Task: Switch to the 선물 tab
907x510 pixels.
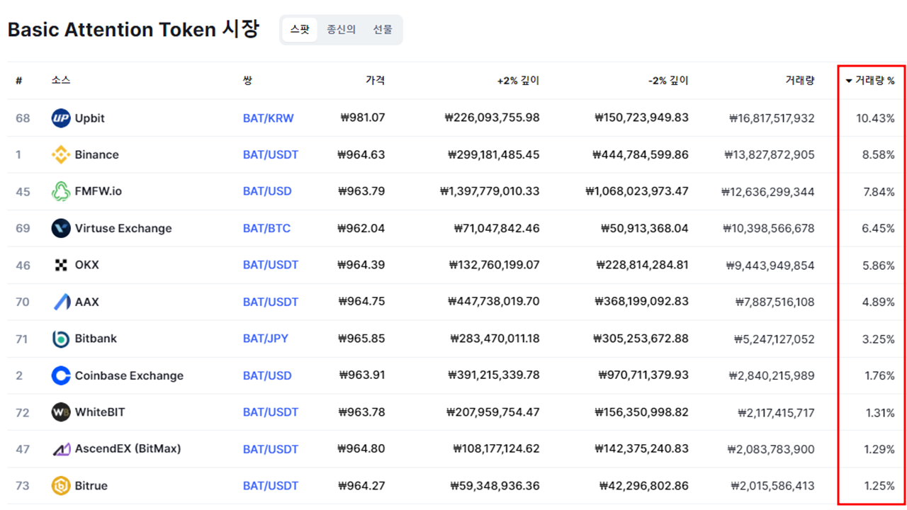Action: pos(383,30)
